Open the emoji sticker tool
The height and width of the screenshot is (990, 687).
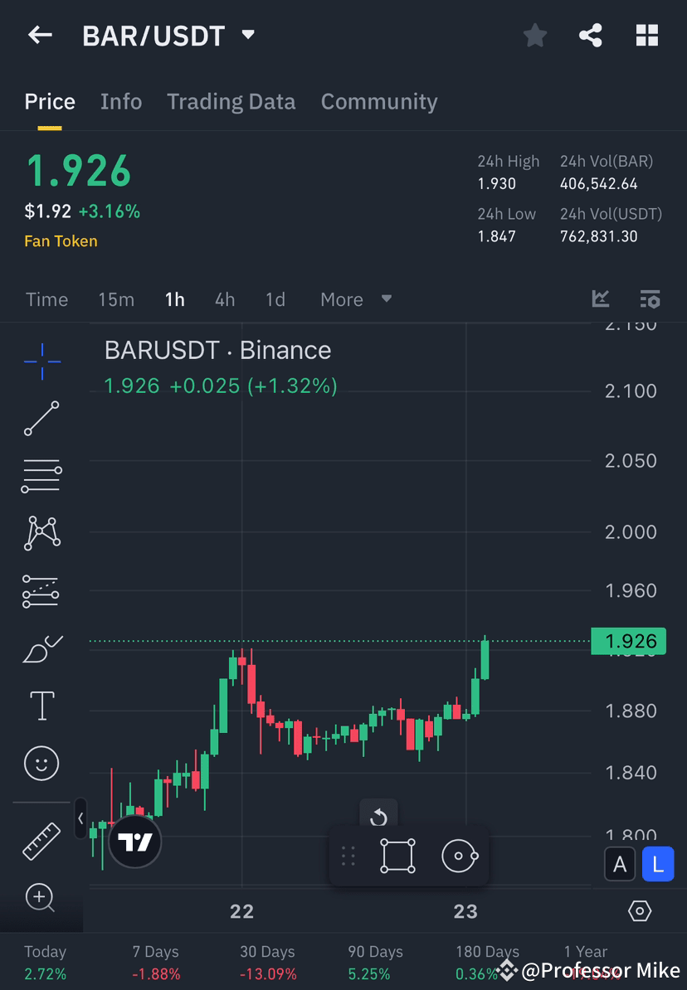(x=41, y=764)
